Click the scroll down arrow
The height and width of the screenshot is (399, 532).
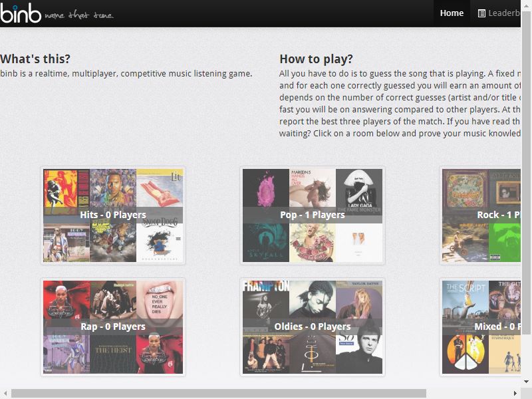coord(526,382)
